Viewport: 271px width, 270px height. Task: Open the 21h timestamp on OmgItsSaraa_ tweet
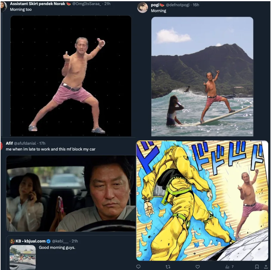pos(107,4)
